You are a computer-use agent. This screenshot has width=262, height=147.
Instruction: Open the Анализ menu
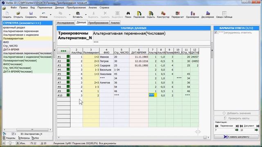click(x=93, y=8)
